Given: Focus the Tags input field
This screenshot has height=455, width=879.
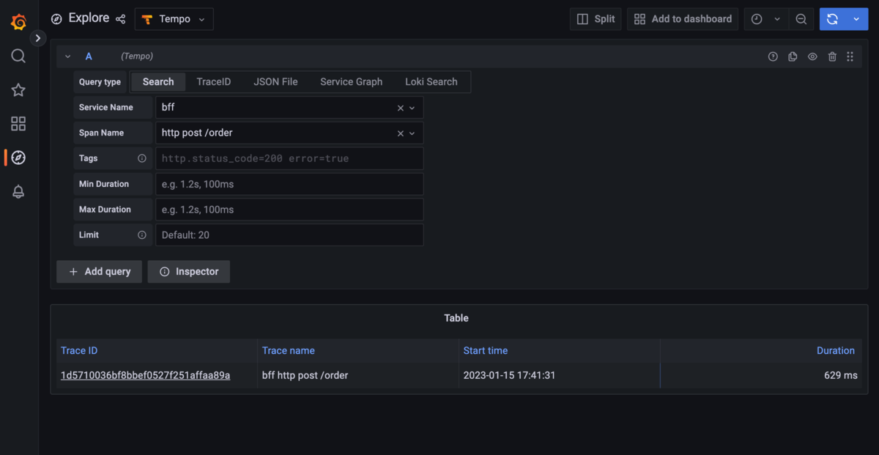Looking at the screenshot, I should pos(289,158).
